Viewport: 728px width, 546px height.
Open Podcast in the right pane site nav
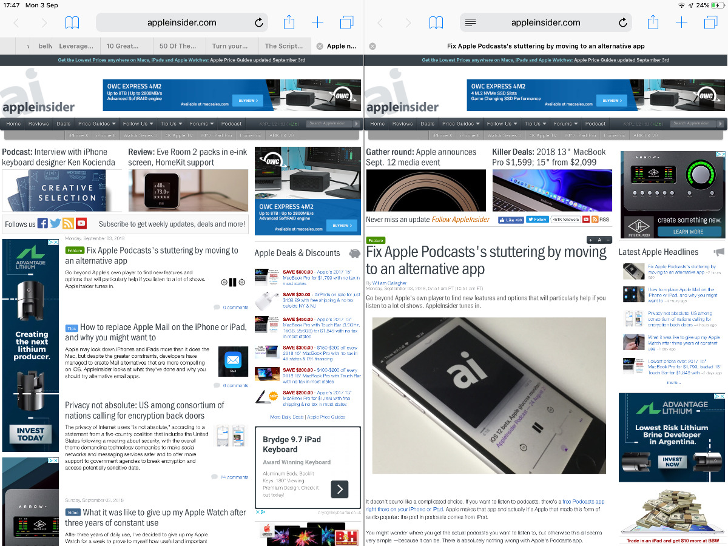595,124
